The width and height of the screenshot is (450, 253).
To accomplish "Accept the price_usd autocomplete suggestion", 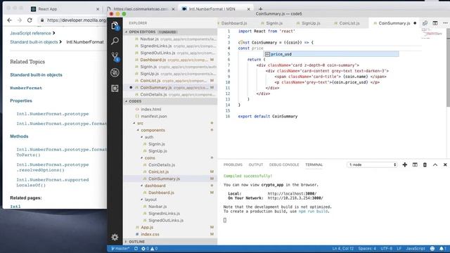I will point(331,54).
